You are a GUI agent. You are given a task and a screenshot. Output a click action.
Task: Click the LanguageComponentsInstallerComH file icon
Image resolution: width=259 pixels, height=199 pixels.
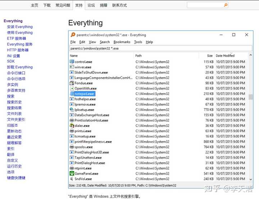click(72, 78)
